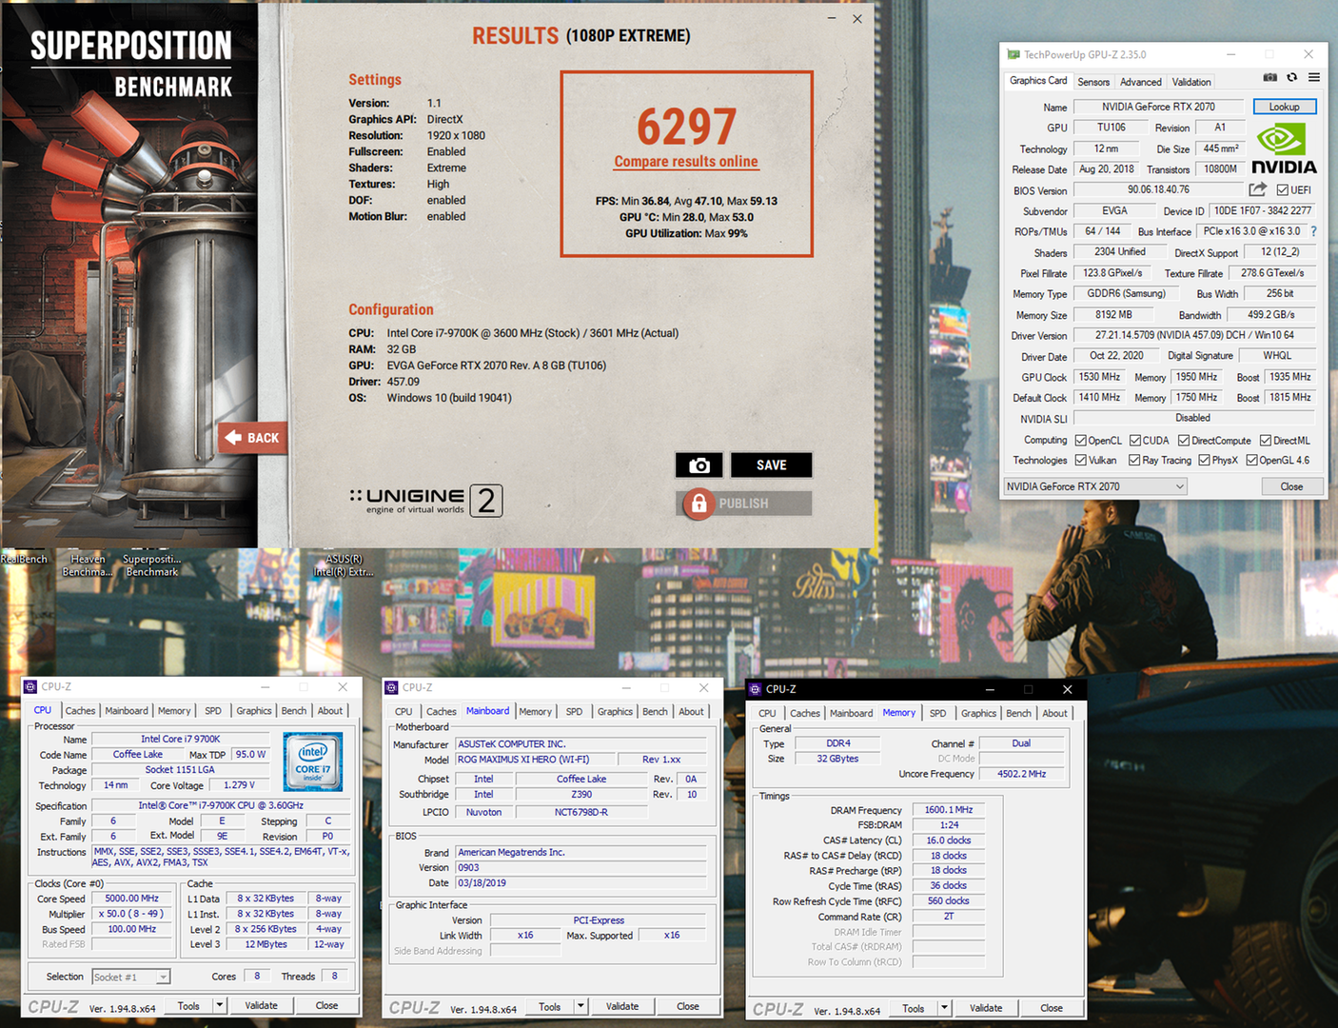Toggle the UEFI checkbox

point(1282,189)
